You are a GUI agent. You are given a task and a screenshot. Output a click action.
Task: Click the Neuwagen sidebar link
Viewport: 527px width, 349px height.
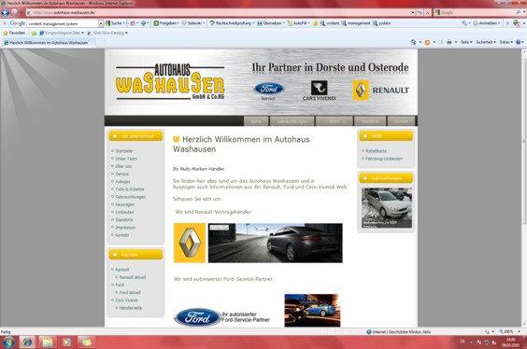click(x=124, y=204)
